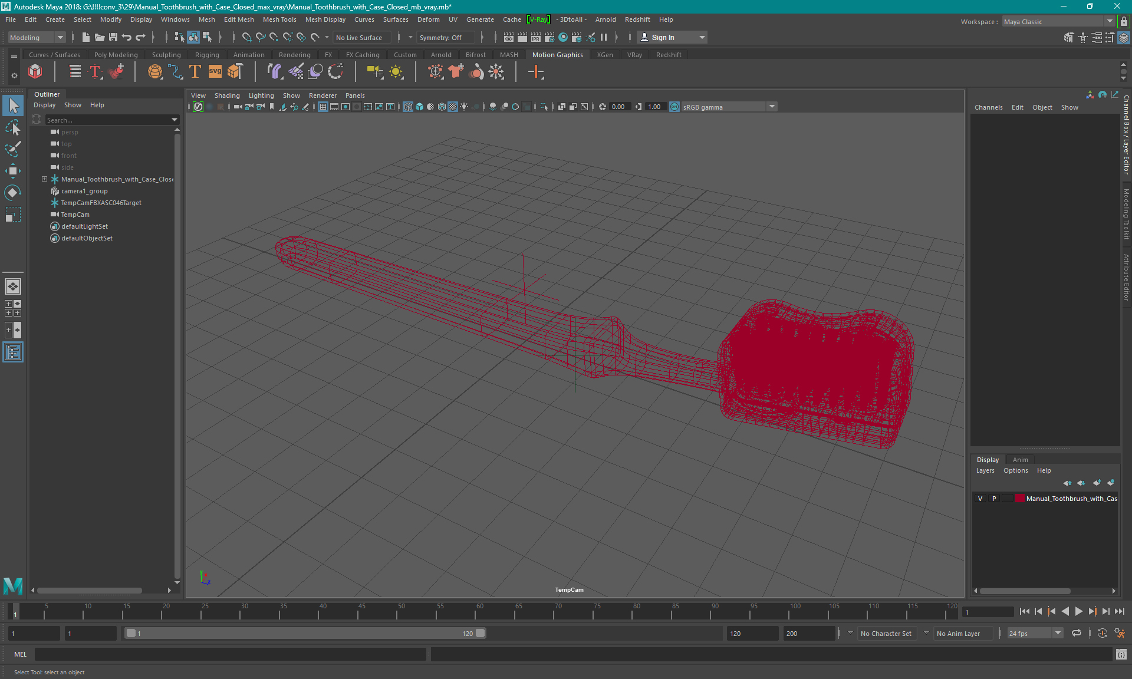Viewport: 1132px width, 679px height.
Task: Click the Maya logo icon at bottom left
Action: (13, 585)
